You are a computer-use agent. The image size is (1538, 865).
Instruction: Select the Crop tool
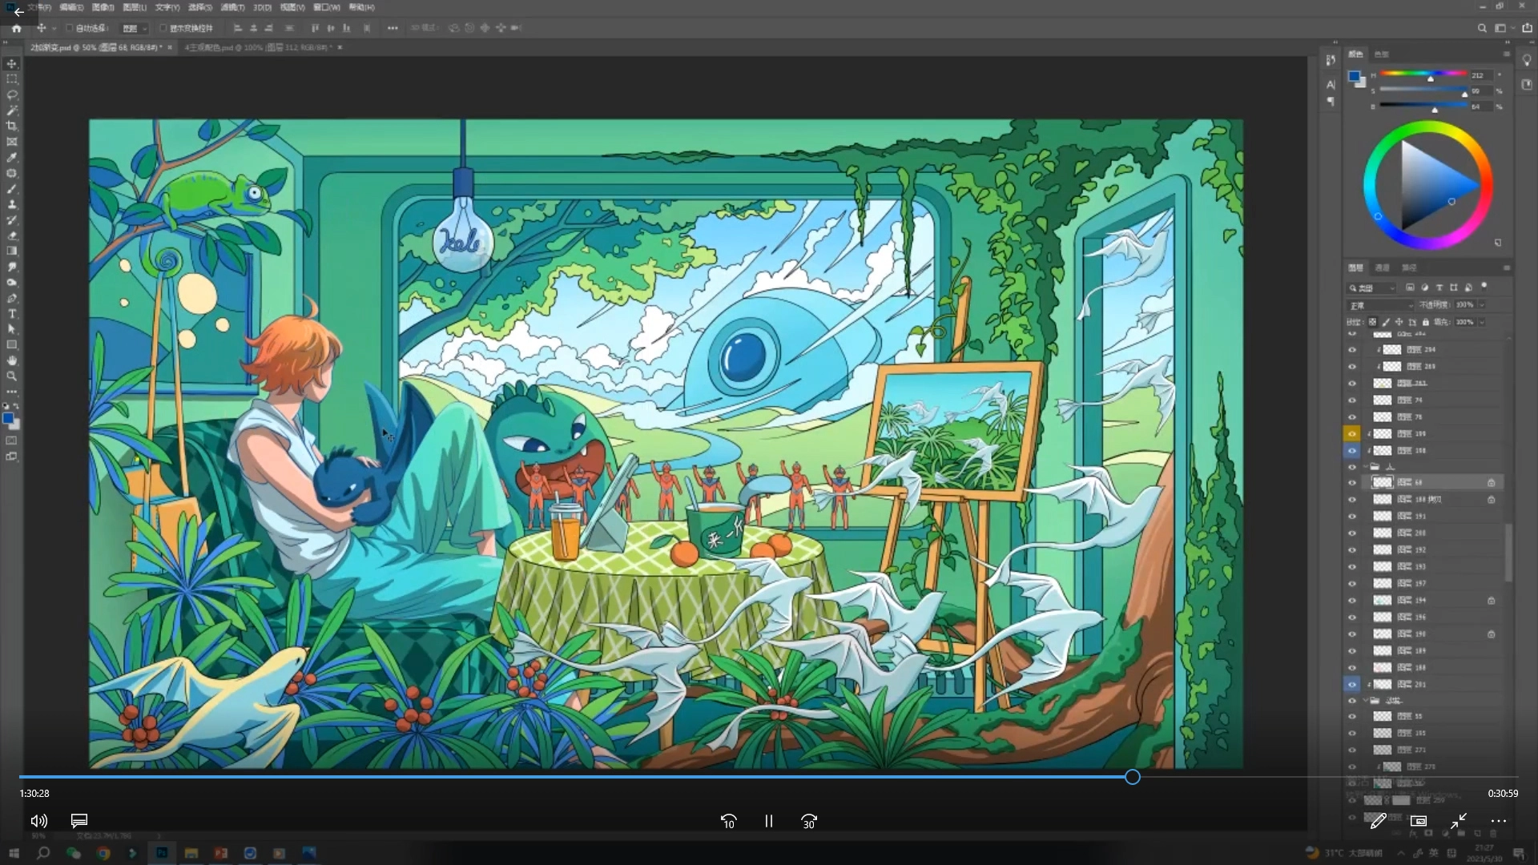[12, 126]
